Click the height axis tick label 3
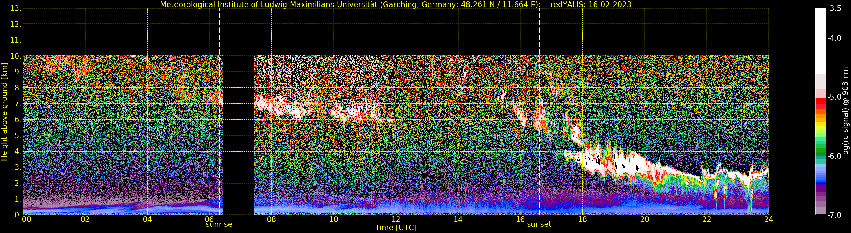This screenshot has height=233, width=851. 18,167
